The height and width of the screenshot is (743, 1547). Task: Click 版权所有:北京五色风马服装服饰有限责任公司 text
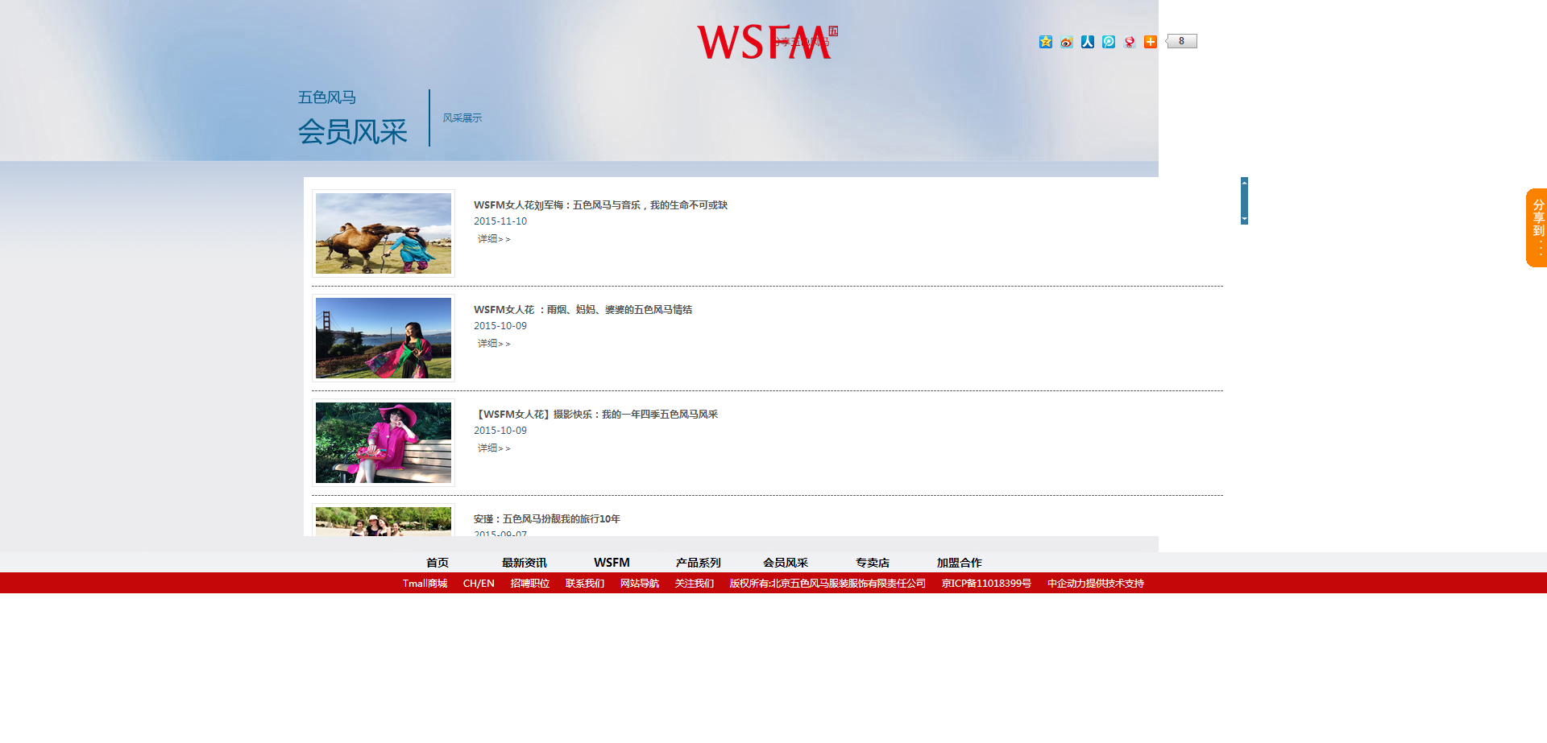click(827, 584)
